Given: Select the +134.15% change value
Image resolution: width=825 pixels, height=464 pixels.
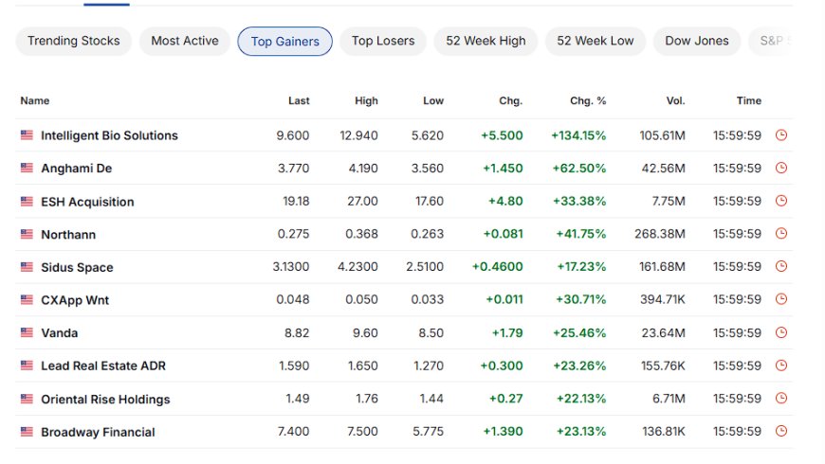Looking at the screenshot, I should point(578,135).
